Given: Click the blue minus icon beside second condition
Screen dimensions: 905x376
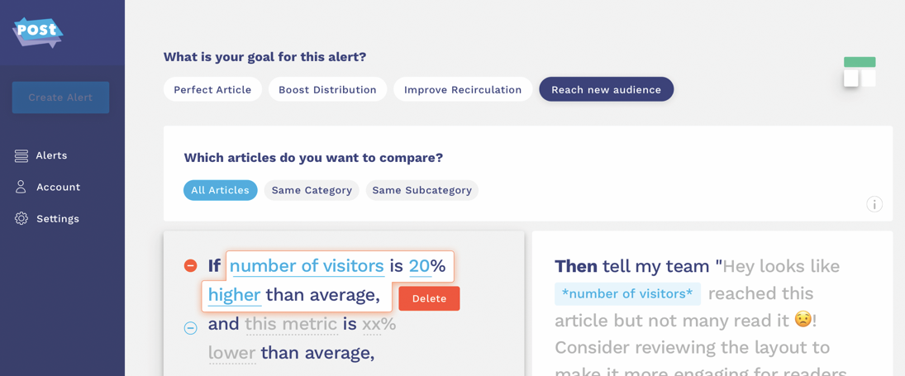Looking at the screenshot, I should click(x=190, y=328).
